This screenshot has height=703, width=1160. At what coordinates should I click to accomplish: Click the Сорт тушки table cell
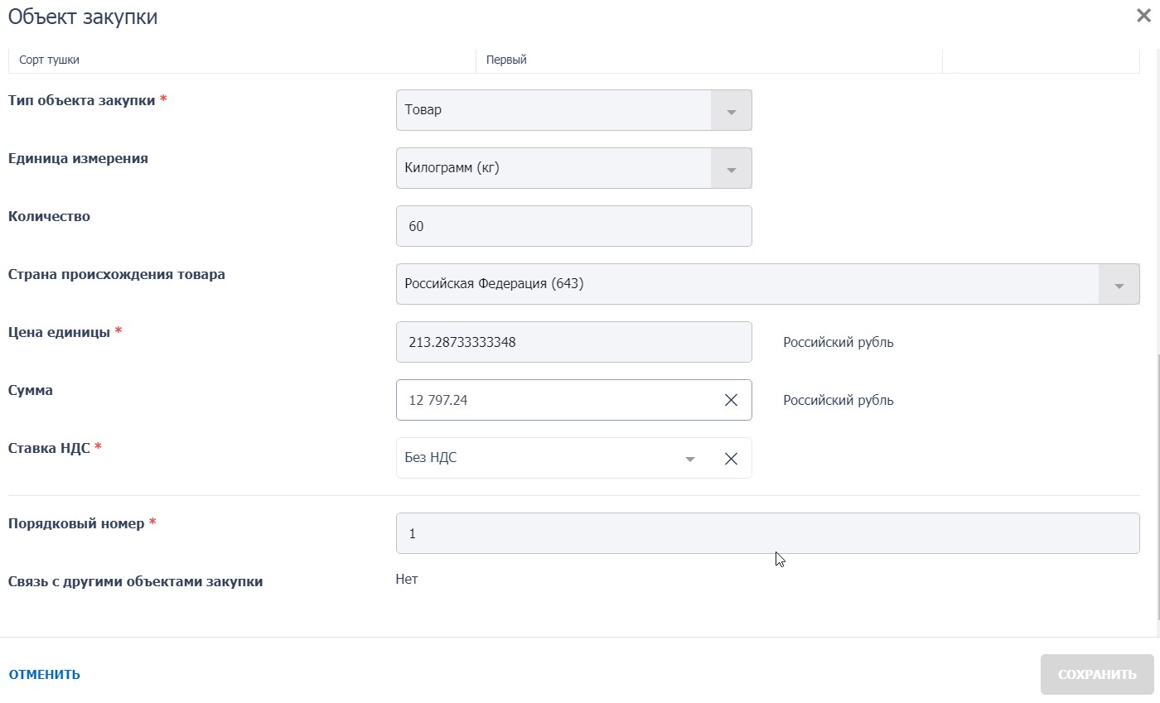click(242, 60)
